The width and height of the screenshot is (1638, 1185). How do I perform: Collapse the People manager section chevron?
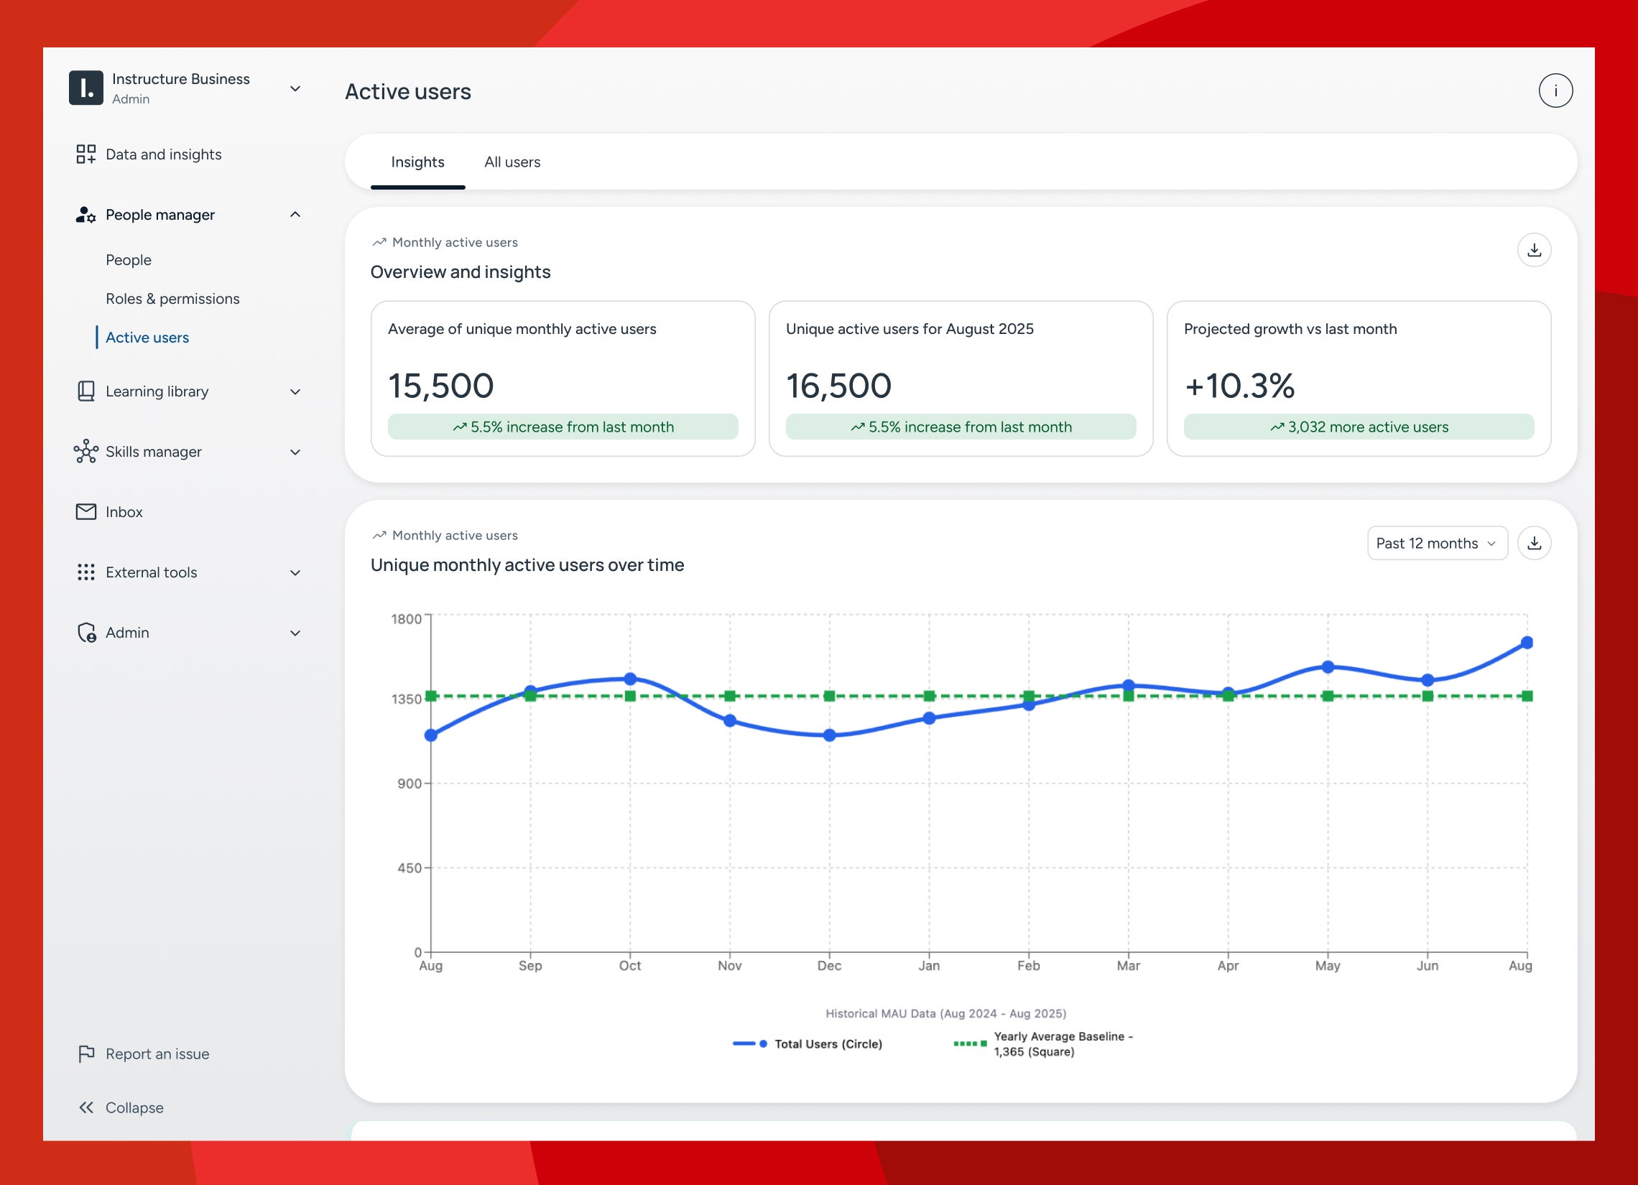pyautogui.click(x=295, y=215)
